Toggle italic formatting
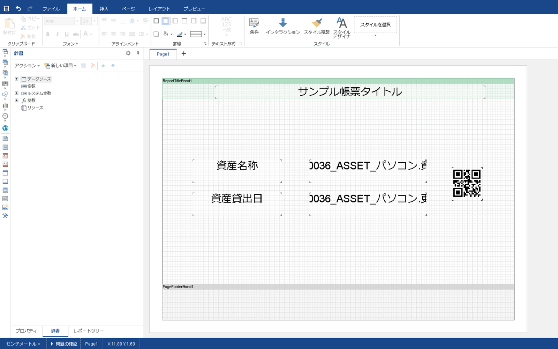 (57, 34)
